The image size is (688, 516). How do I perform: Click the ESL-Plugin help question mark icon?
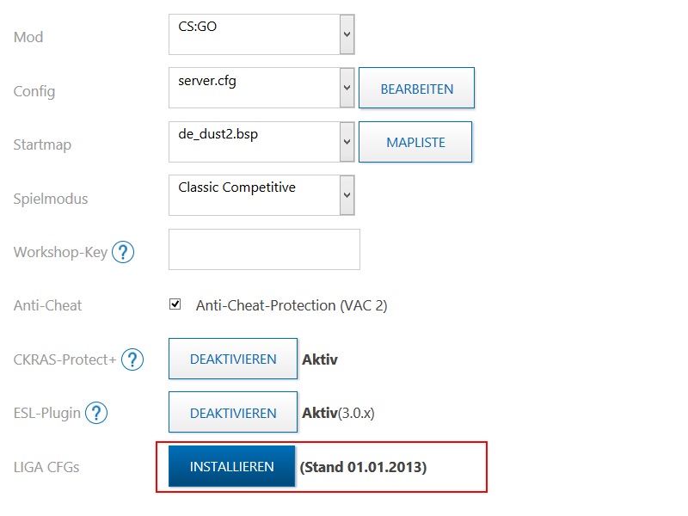tap(96, 413)
